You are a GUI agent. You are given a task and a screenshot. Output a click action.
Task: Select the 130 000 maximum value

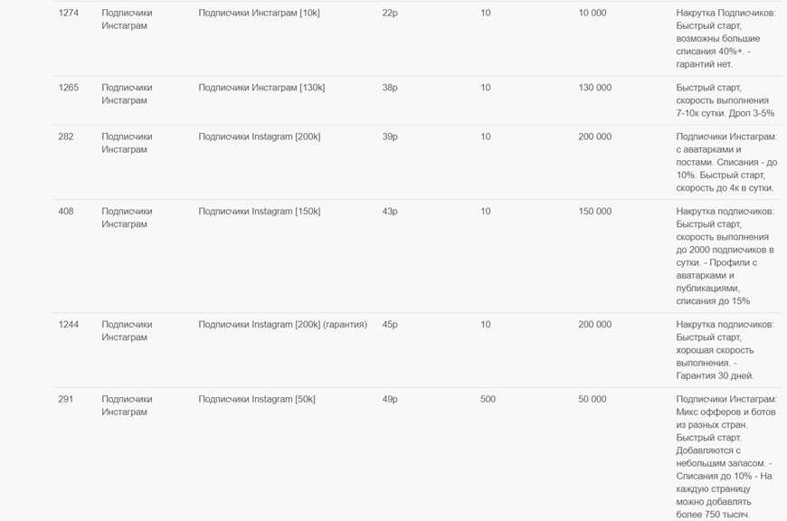[595, 88]
